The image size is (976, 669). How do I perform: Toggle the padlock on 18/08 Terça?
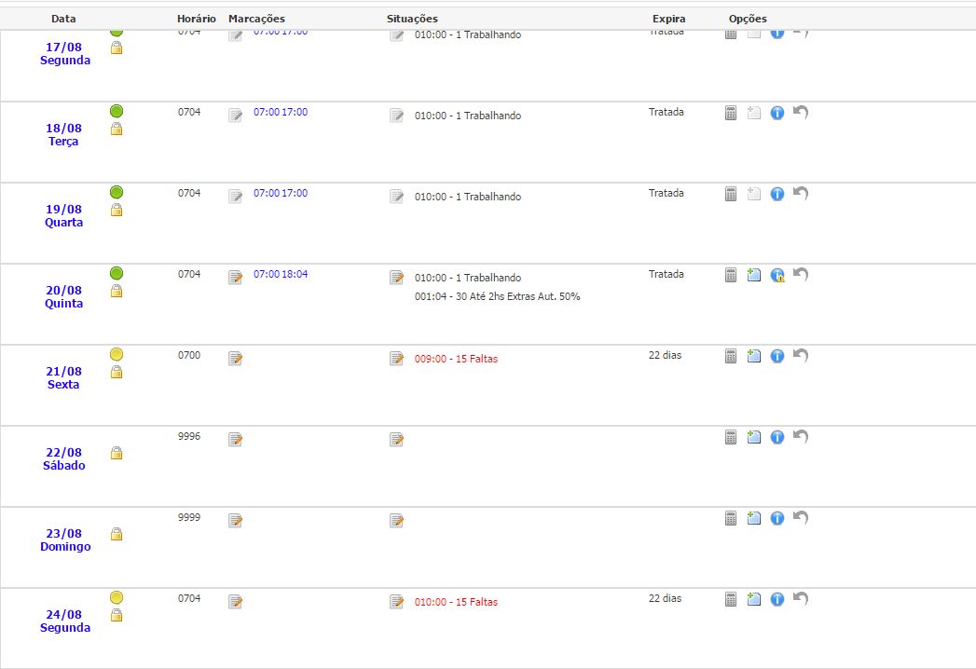coord(117,130)
